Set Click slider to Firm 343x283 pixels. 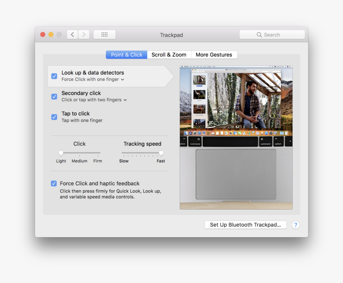pos(98,153)
